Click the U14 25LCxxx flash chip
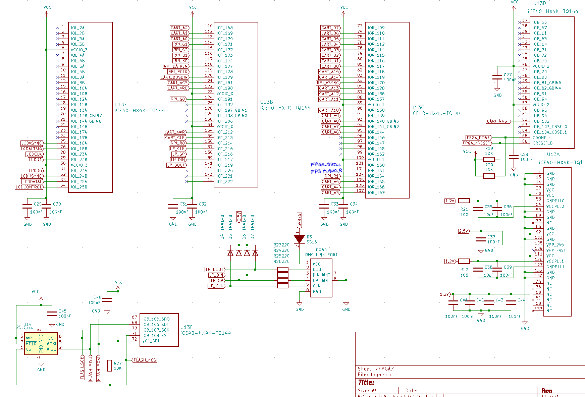Screen dimensions: 585x397 point(41,344)
